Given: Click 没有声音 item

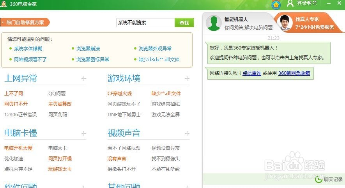Looking at the screenshot, I should point(117,158).
